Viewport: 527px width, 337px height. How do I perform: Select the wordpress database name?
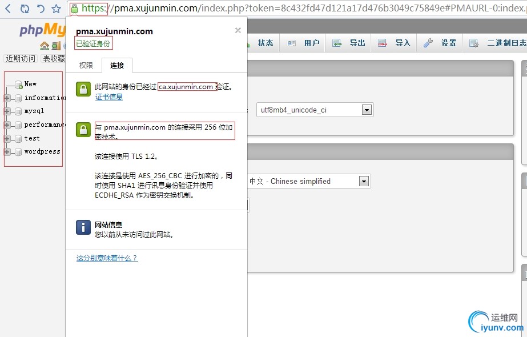coord(42,152)
